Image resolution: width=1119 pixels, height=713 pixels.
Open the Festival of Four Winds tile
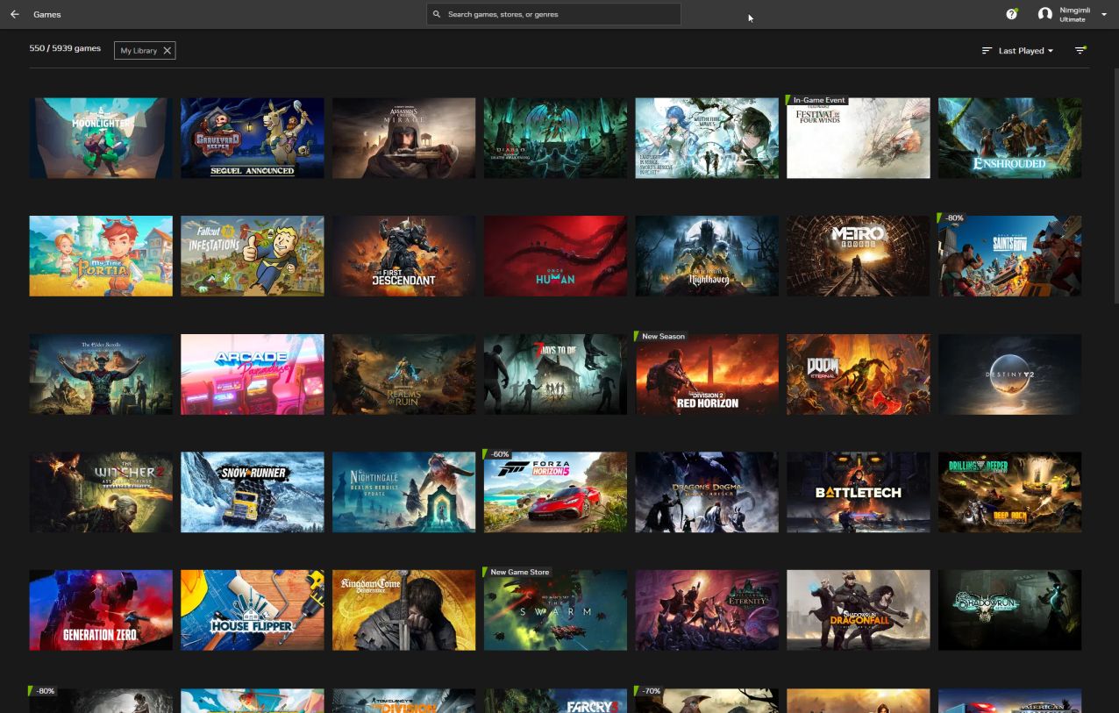[x=859, y=138]
